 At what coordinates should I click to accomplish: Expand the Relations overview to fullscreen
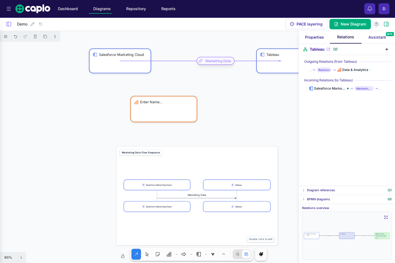point(386,217)
